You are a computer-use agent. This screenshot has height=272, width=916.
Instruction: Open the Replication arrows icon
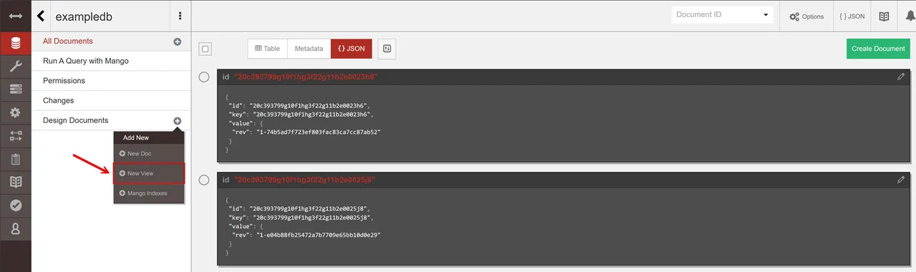point(15,136)
